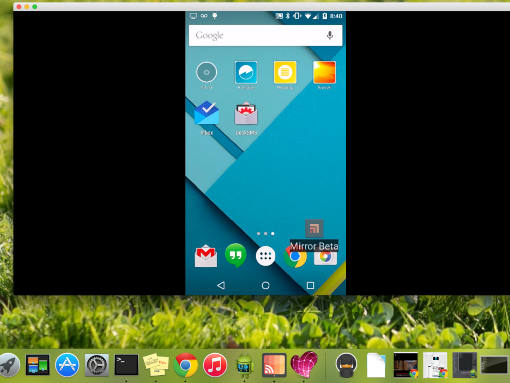This screenshot has height=383, width=510.
Task: Tap the Android Back navigation button
Action: pyautogui.click(x=221, y=286)
